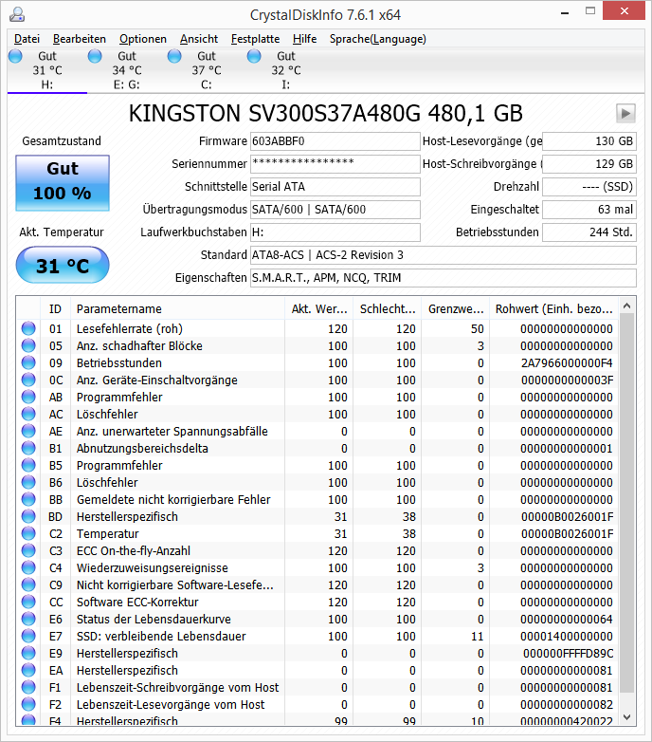
Task: Select the C: drive status orb
Action: tap(174, 56)
